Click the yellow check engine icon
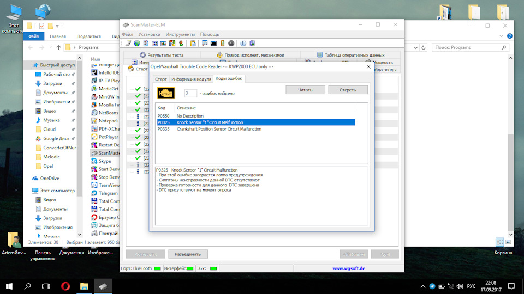Image resolution: width=524 pixels, height=294 pixels. point(166,93)
